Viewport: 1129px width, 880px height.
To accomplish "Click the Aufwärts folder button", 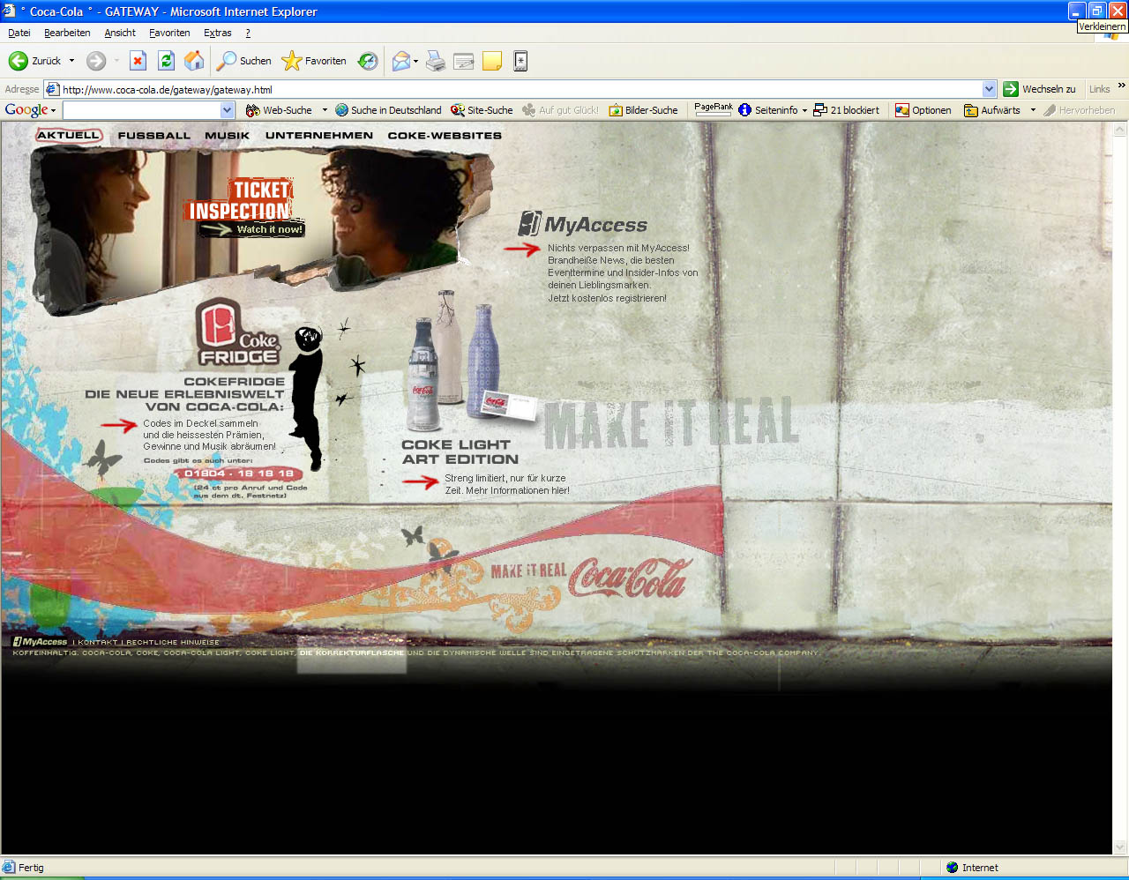I will 992,110.
